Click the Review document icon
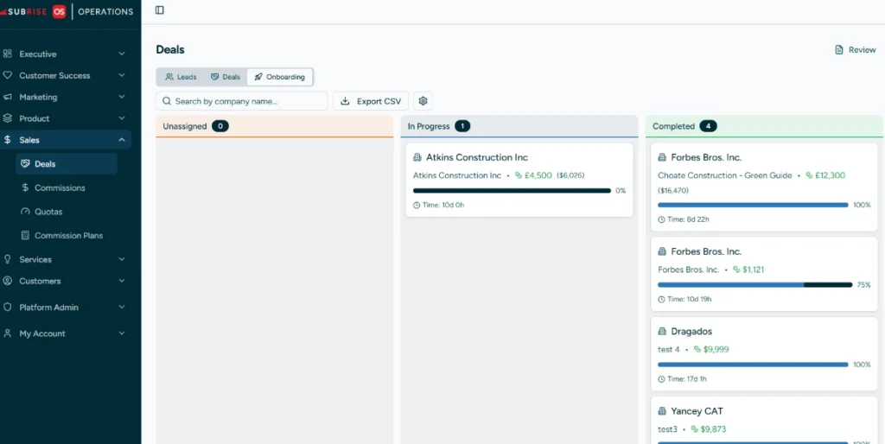This screenshot has height=444, width=885. [x=838, y=50]
